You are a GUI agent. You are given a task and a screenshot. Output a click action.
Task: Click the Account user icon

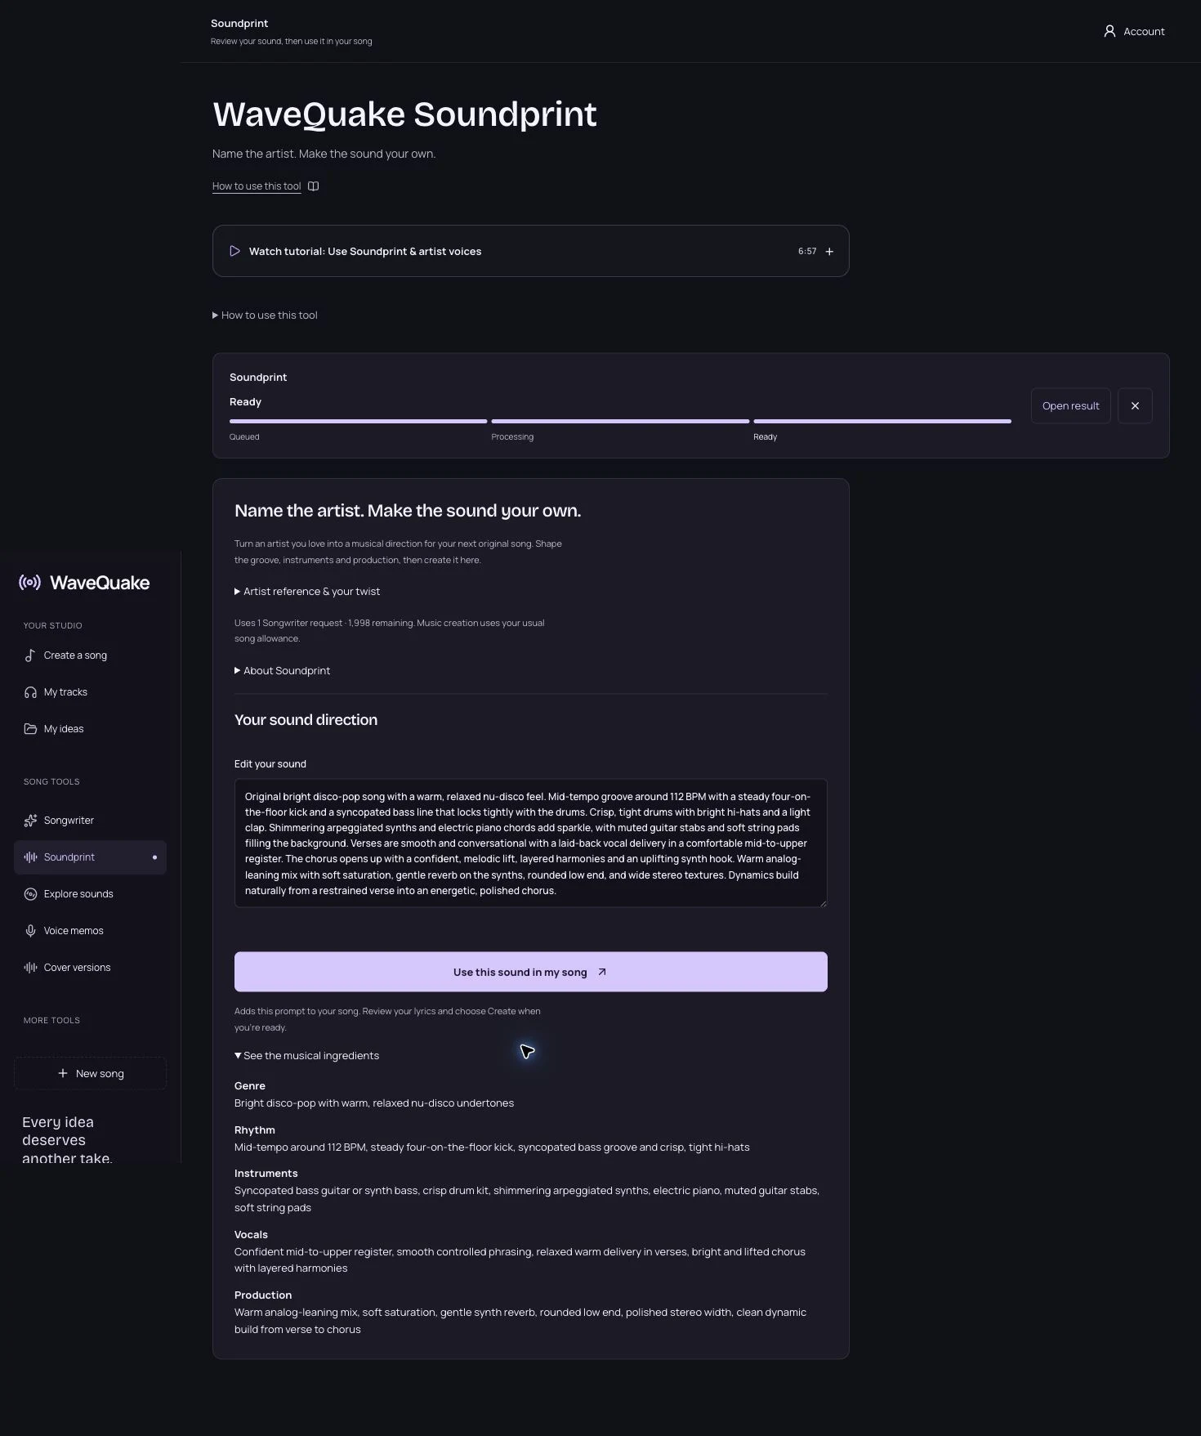(x=1109, y=31)
